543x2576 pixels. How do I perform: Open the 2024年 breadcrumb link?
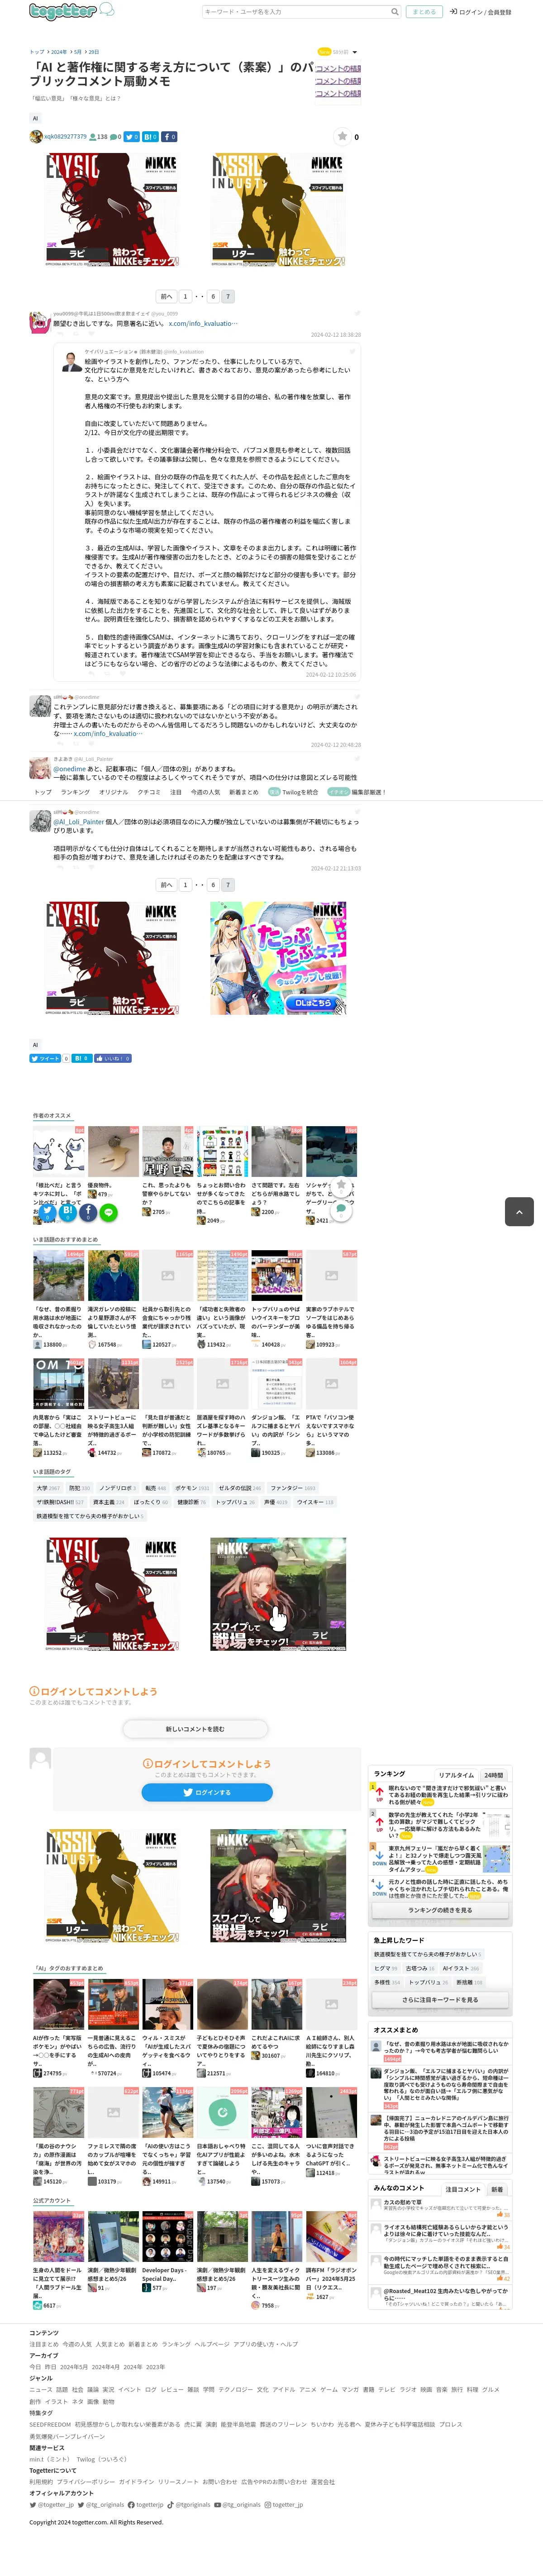click(59, 52)
